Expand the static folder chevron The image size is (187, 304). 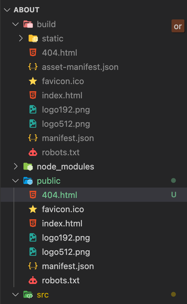21,38
